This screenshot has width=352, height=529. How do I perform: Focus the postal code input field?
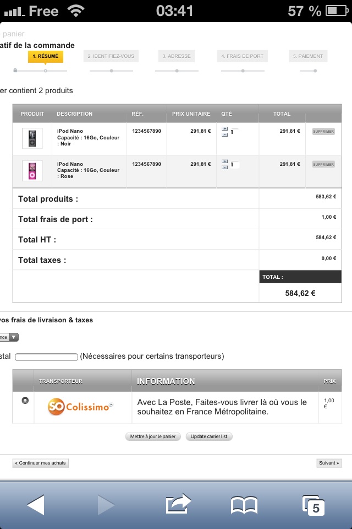click(47, 357)
